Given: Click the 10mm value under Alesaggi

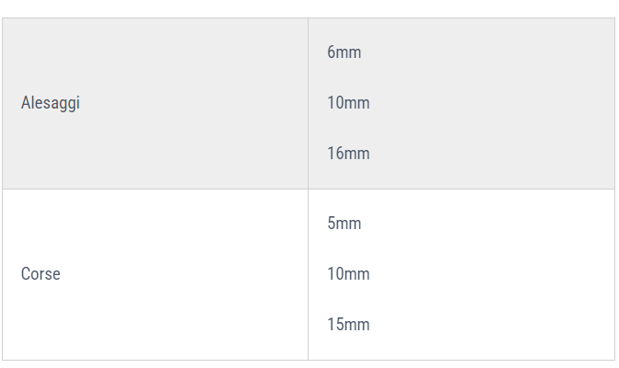Looking at the screenshot, I should click(348, 103).
